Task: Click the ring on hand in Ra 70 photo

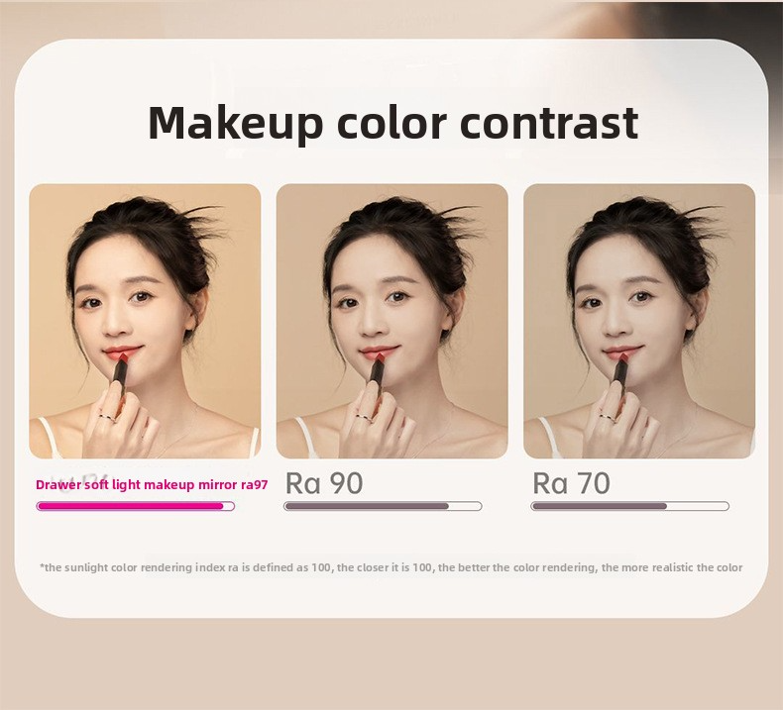Action: tap(607, 416)
